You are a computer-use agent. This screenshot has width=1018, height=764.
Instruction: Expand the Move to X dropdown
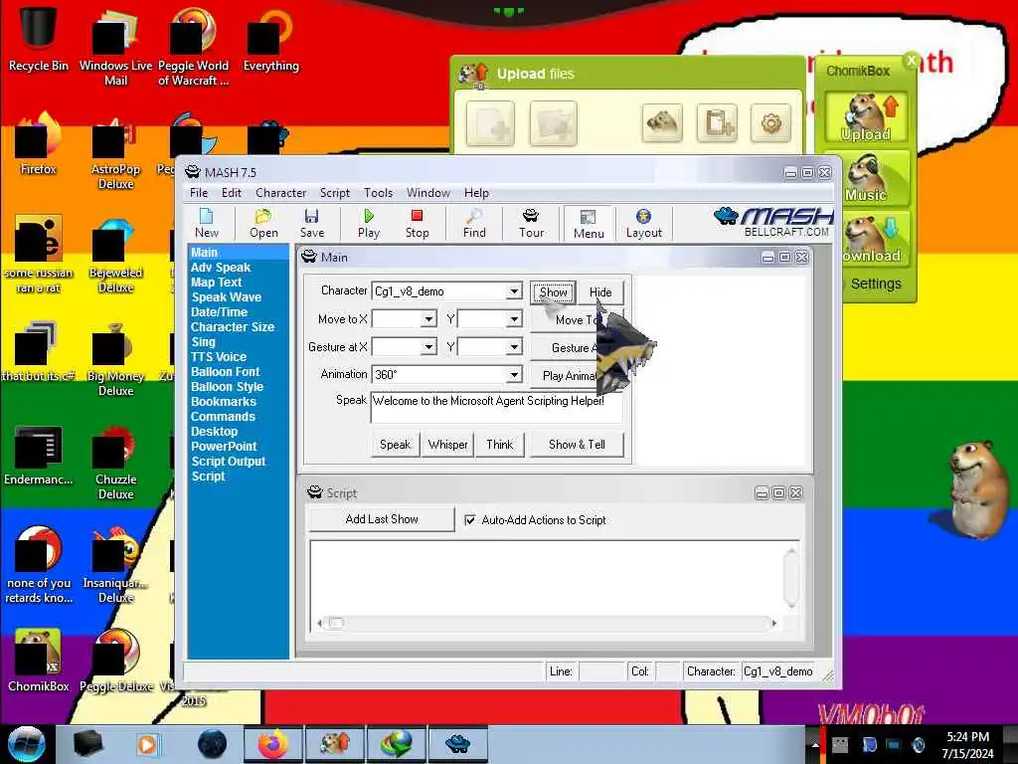click(x=427, y=319)
